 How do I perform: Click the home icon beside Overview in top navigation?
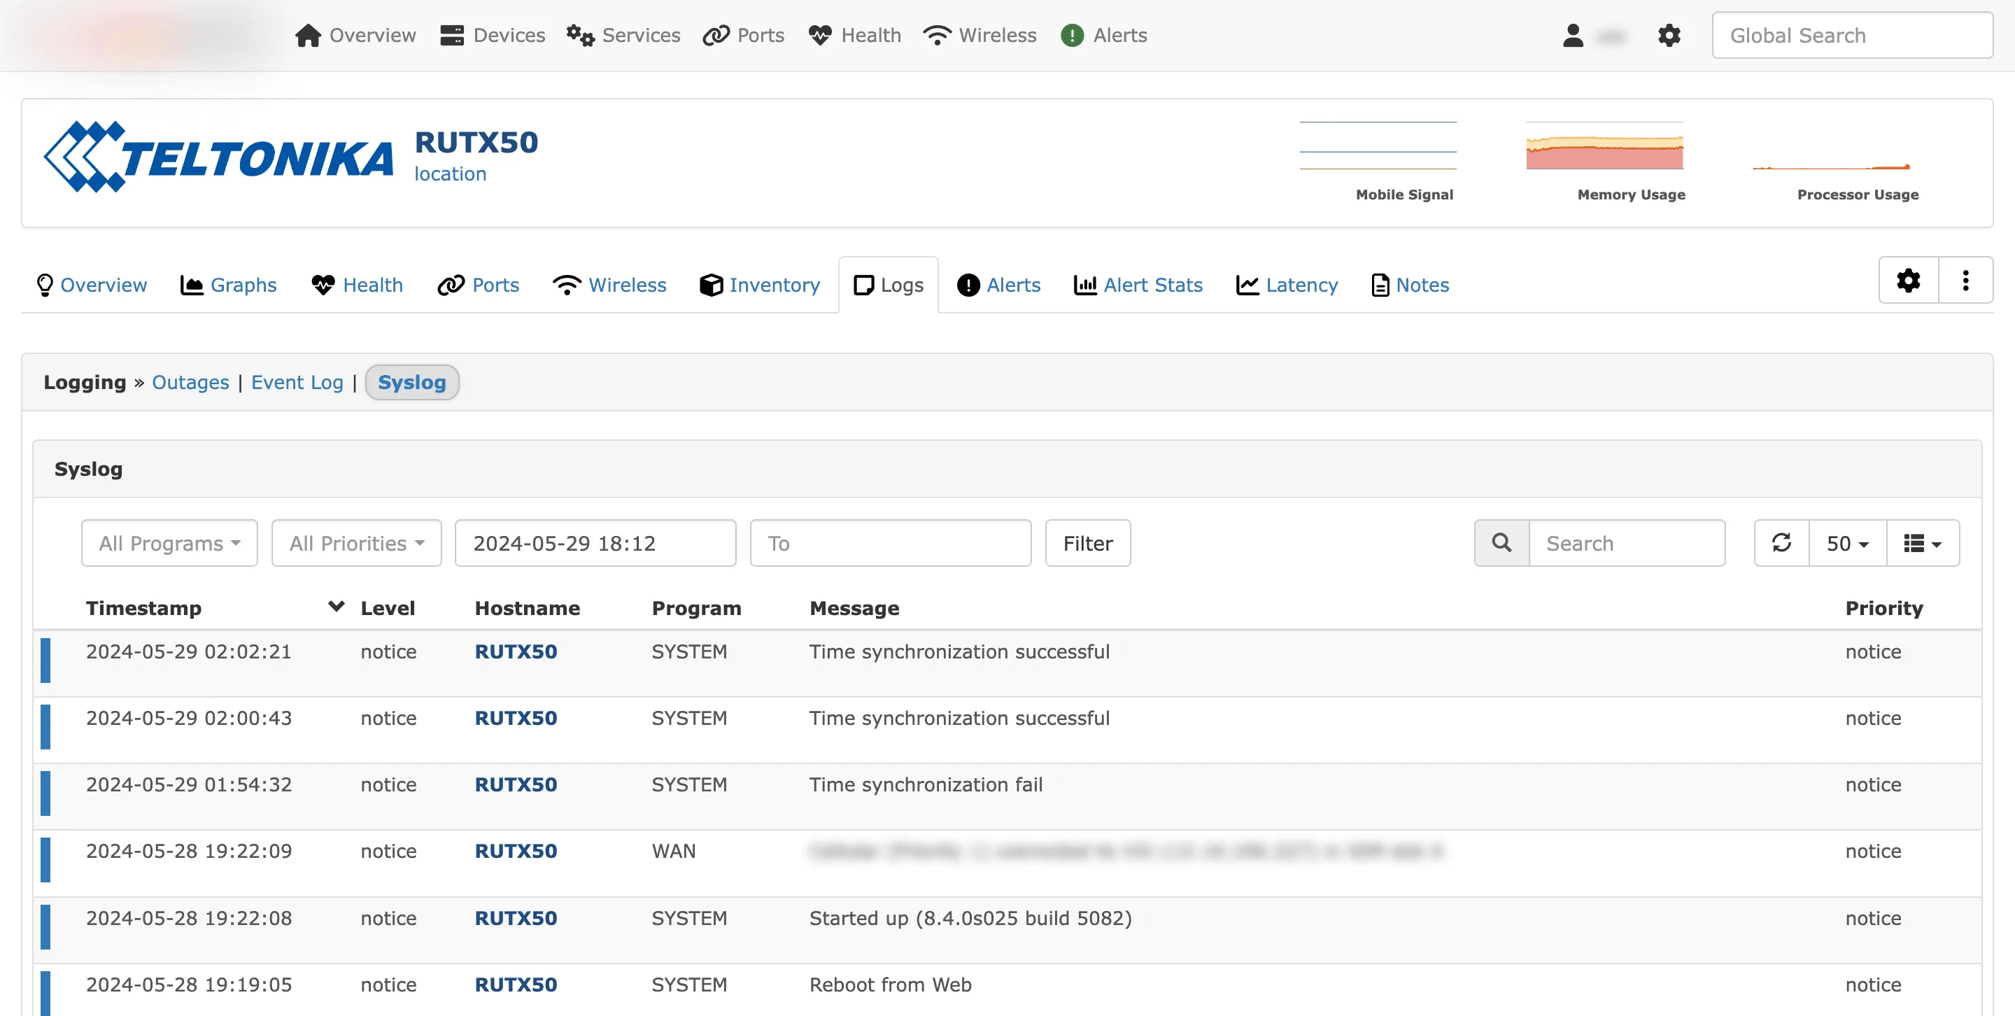[307, 35]
